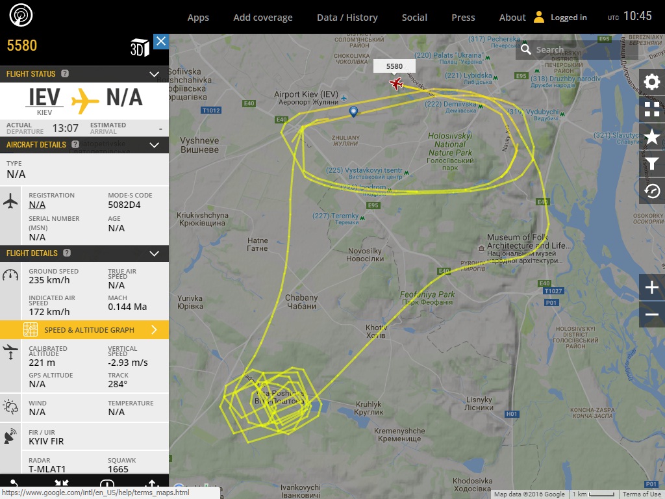Open the playback history clock icon
Screen dimensions: 665x499
click(652, 191)
